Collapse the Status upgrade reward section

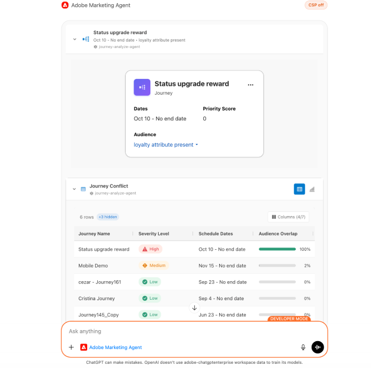pyautogui.click(x=74, y=39)
